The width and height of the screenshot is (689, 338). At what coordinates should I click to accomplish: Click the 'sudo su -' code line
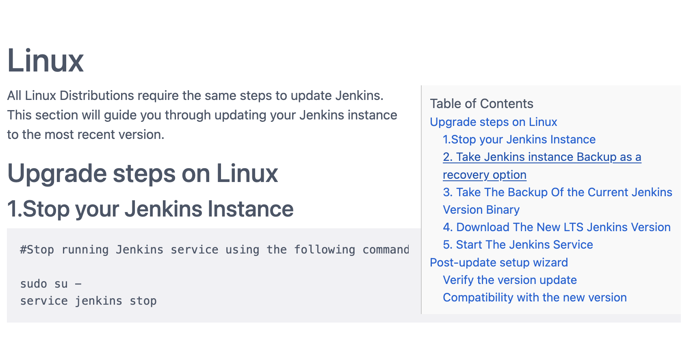click(51, 284)
